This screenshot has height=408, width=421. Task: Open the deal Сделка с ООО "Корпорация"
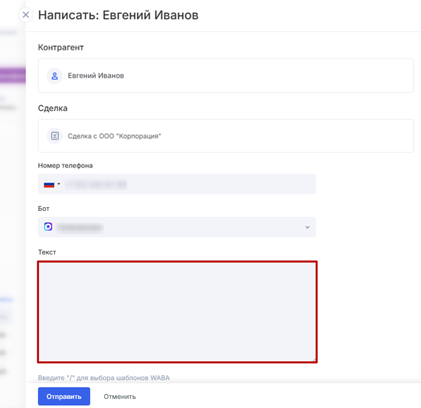pos(114,136)
